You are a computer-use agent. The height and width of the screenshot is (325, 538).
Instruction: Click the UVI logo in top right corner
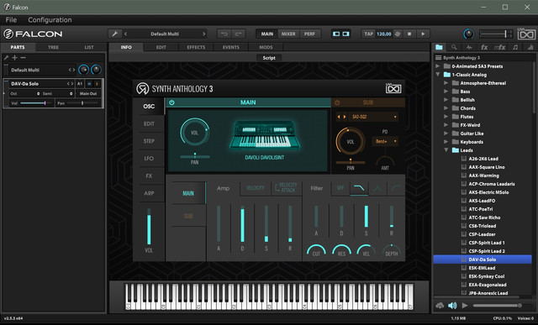coord(526,34)
